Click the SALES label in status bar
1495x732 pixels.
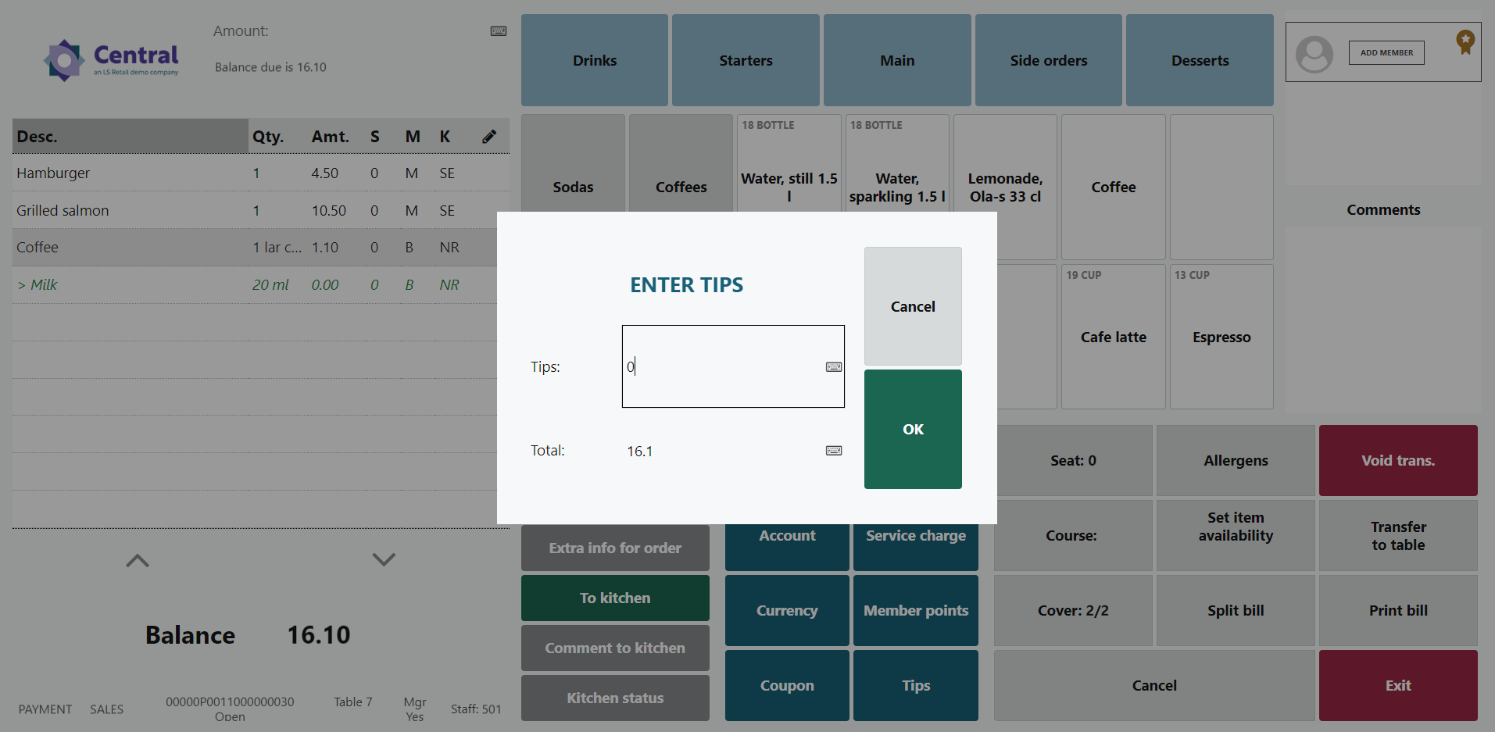(106, 709)
